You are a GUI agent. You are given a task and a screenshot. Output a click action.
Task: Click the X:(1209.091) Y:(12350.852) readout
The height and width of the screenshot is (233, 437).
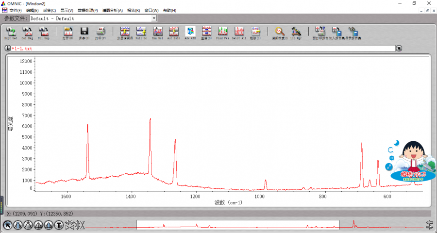(x=40, y=214)
